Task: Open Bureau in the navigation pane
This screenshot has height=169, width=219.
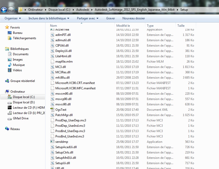Action: click(18, 33)
